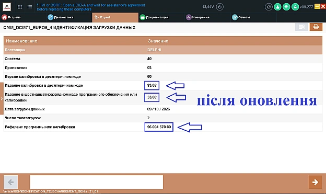
Task: Open the grid apps menu icon
Action: tap(20, 7)
